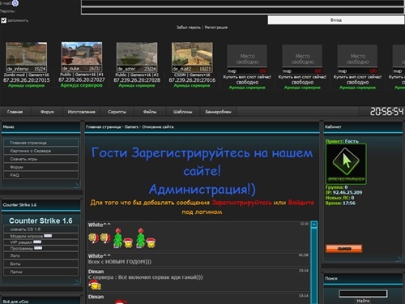Image resolution: width=405 pixels, height=304 pixels.
Task: Click green server rental link under de_inferno
Action: [27, 85]
